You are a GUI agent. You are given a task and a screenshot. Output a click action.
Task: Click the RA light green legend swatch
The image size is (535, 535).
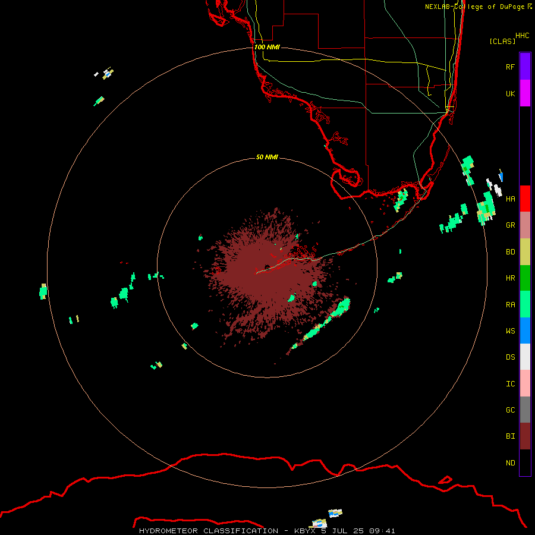pos(525,304)
